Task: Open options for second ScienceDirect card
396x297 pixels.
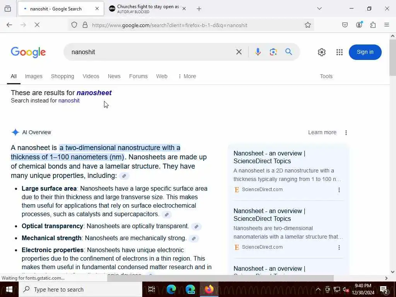Action: (x=339, y=247)
